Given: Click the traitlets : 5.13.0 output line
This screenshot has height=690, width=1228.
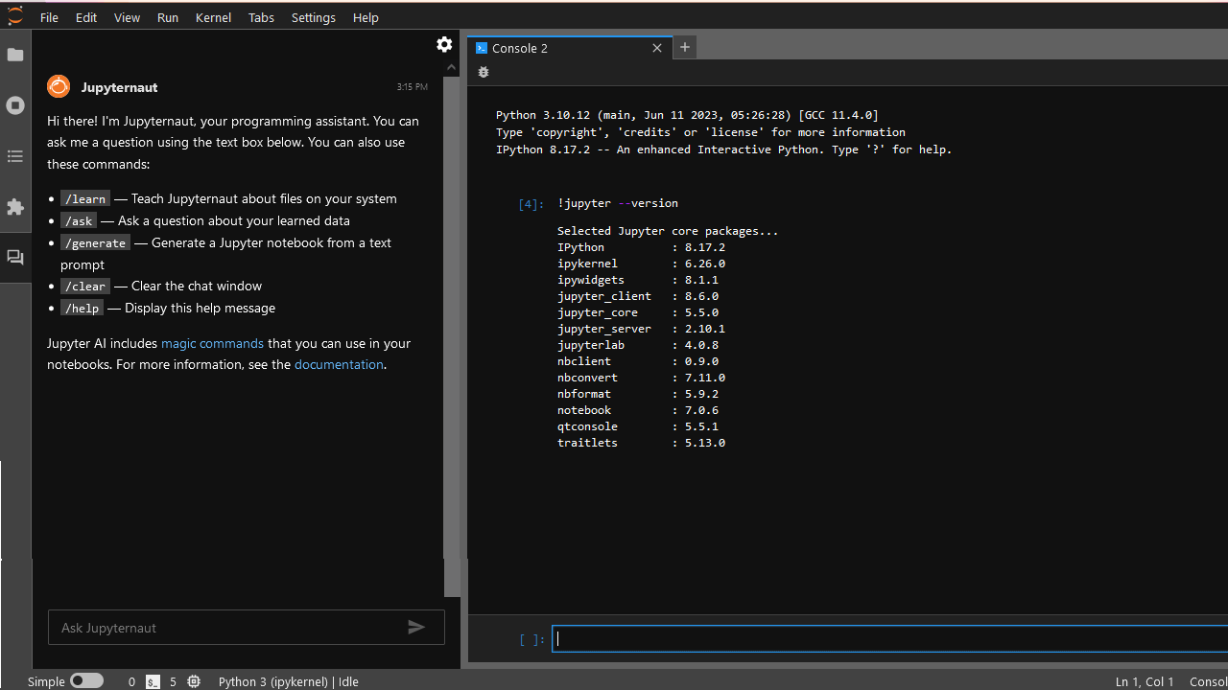Looking at the screenshot, I should [x=641, y=443].
